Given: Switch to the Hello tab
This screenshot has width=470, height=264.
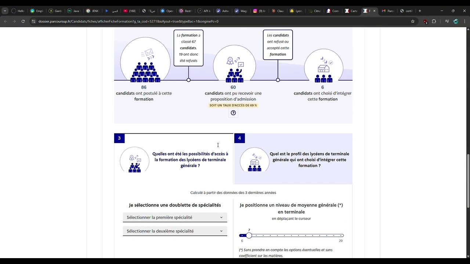Looking at the screenshot, I should (x=18, y=11).
